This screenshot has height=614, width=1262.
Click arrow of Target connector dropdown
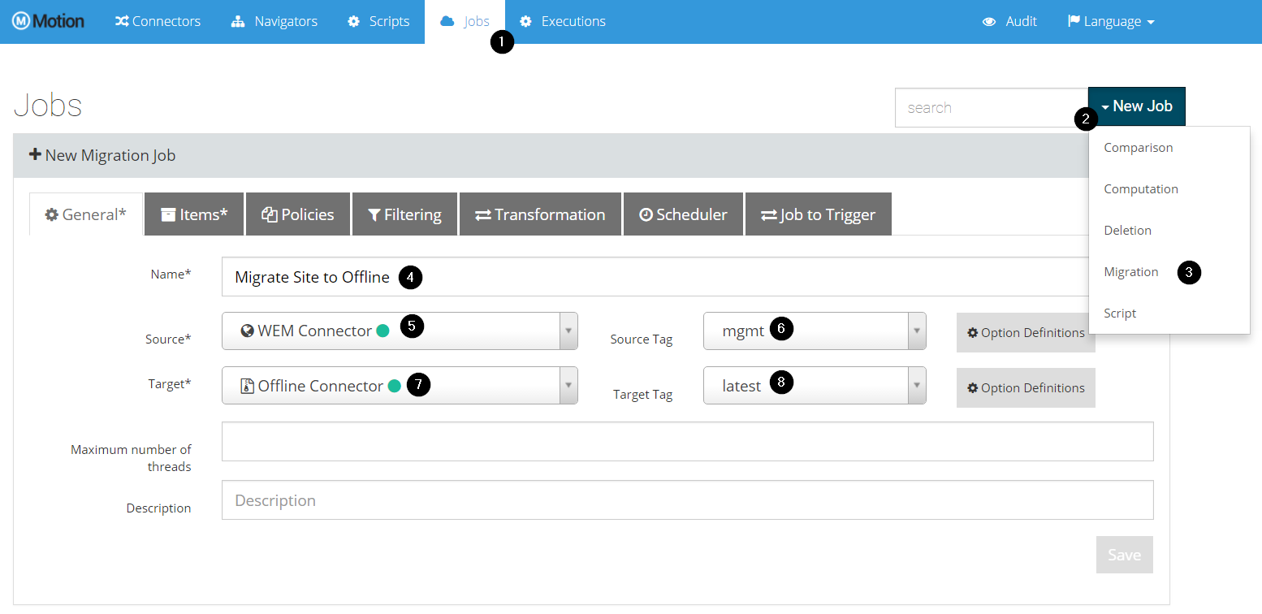coord(568,386)
